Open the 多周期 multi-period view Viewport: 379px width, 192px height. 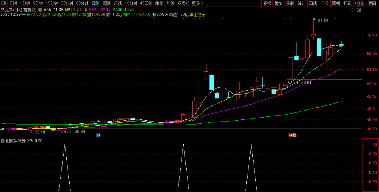(184, 3)
